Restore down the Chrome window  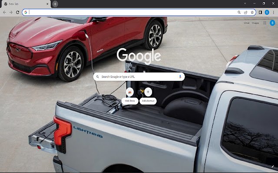point(264,3)
